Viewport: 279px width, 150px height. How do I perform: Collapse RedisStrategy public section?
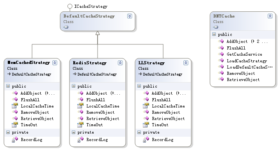pyautogui.click(x=73, y=86)
